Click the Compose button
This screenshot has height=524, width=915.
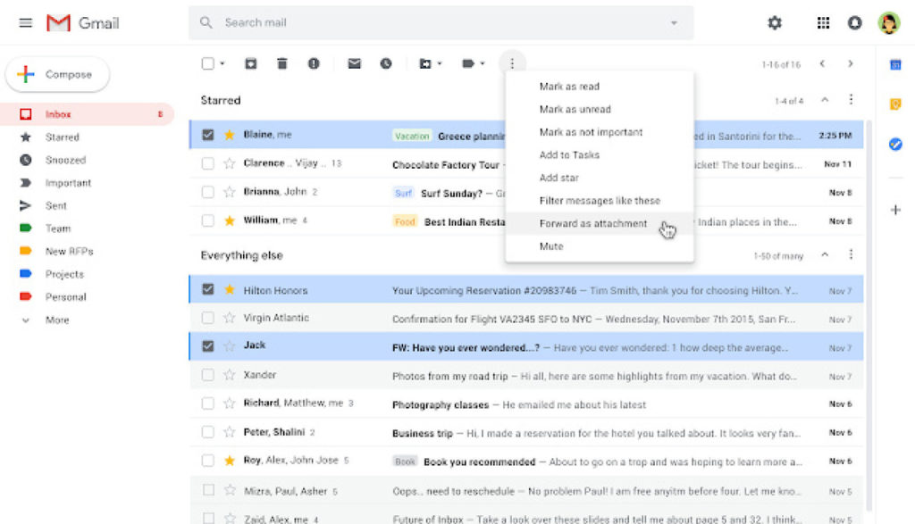point(57,75)
